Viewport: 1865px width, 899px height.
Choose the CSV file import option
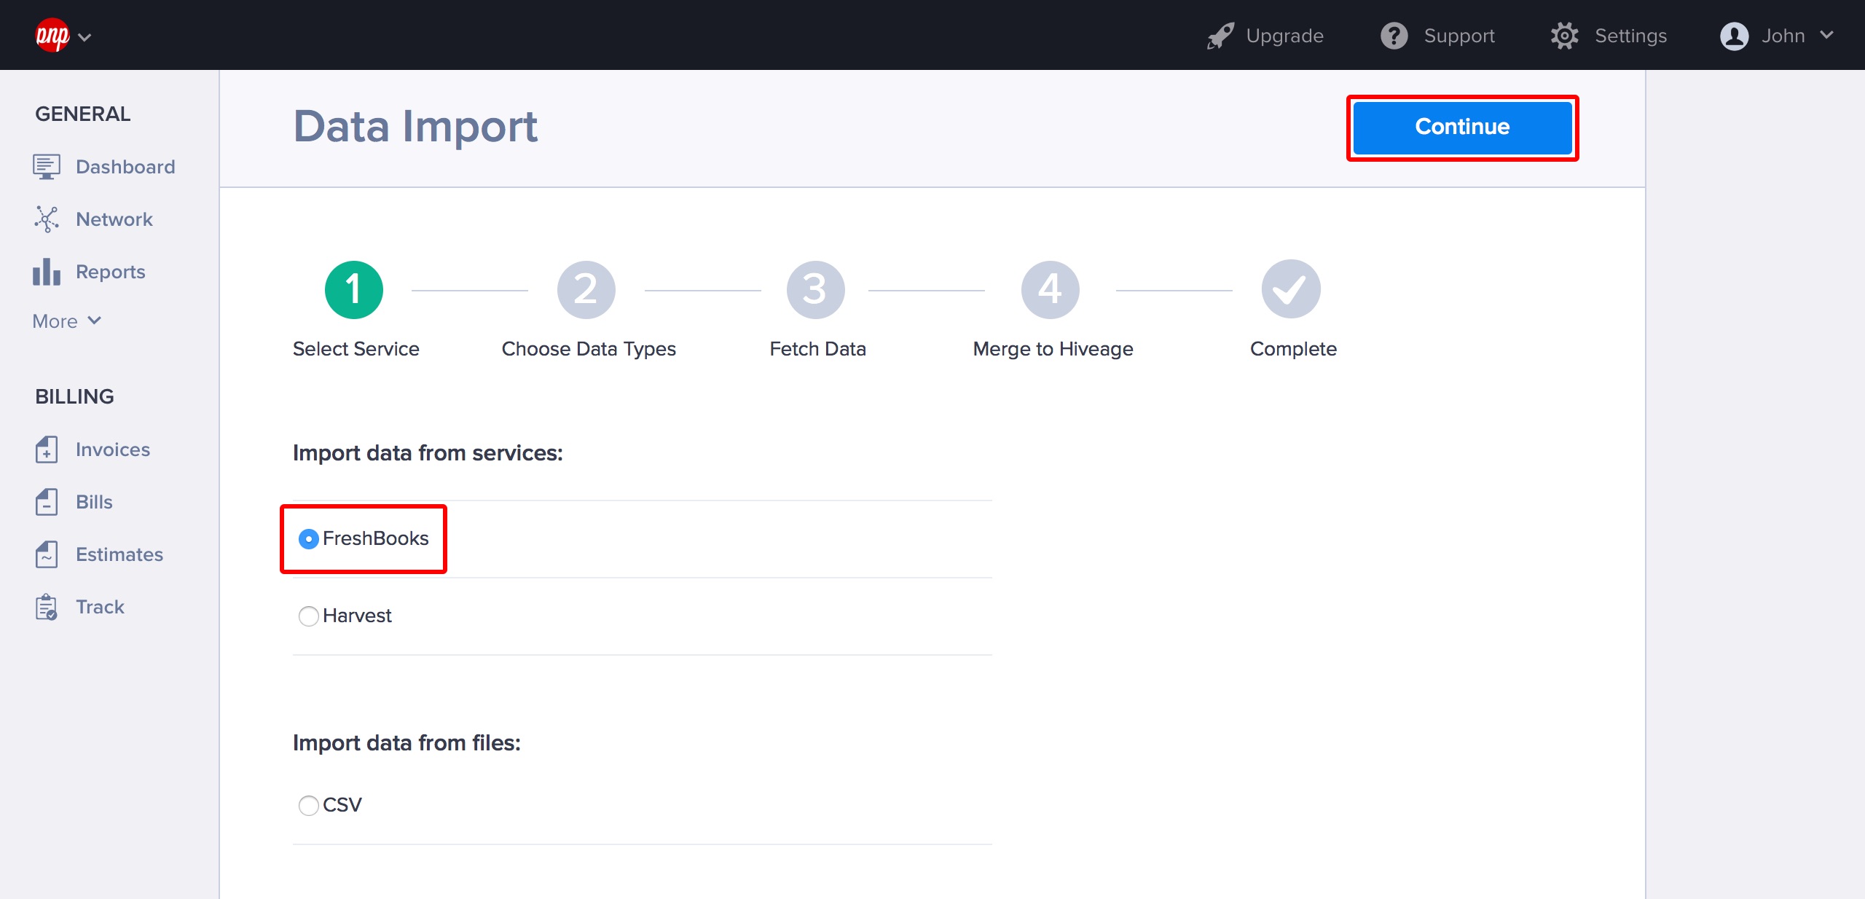click(x=309, y=805)
